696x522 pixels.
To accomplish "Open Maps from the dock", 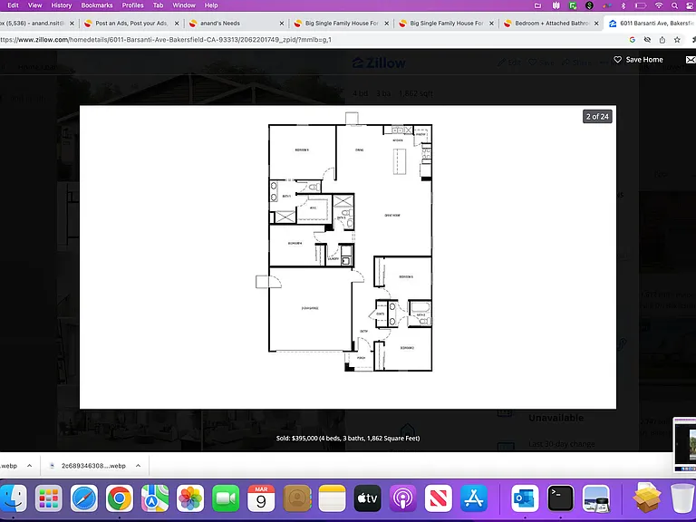I will click(x=155, y=498).
